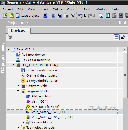Viewport: 128px width, 130px height.
Task: Collapse the Program blocks folder
Action: coord(18,91)
